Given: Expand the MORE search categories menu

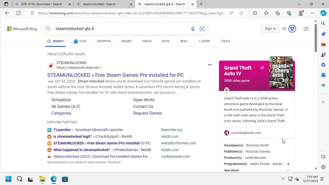Looking at the screenshot, I should tap(204, 41).
